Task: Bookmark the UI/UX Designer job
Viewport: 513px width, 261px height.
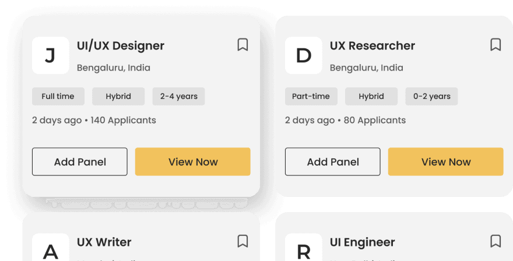Action: click(243, 45)
